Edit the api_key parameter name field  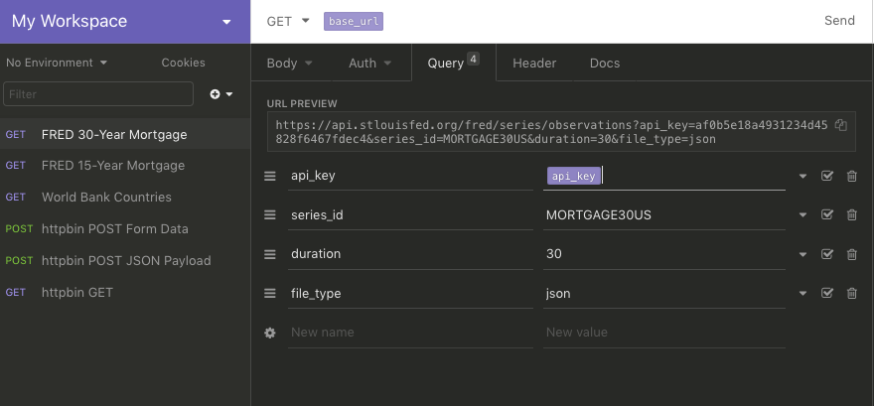tap(410, 176)
